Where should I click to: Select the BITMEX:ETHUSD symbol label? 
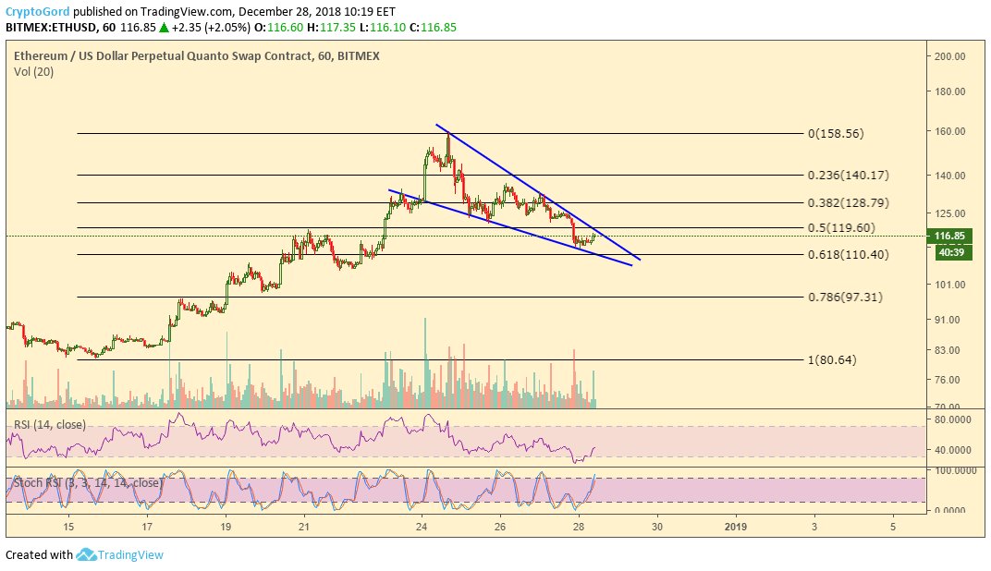click(x=52, y=27)
